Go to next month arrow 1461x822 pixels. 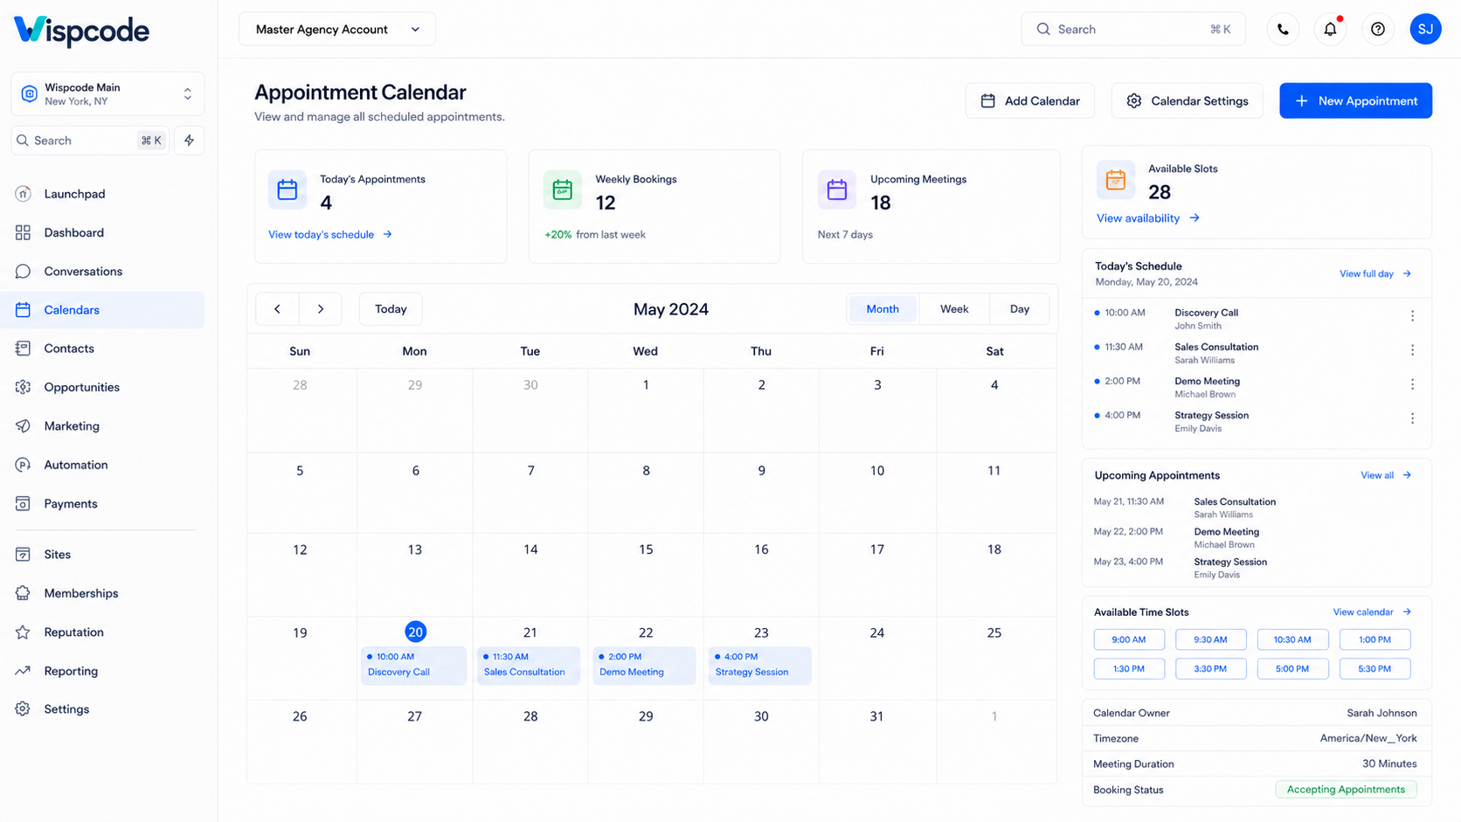coord(321,309)
